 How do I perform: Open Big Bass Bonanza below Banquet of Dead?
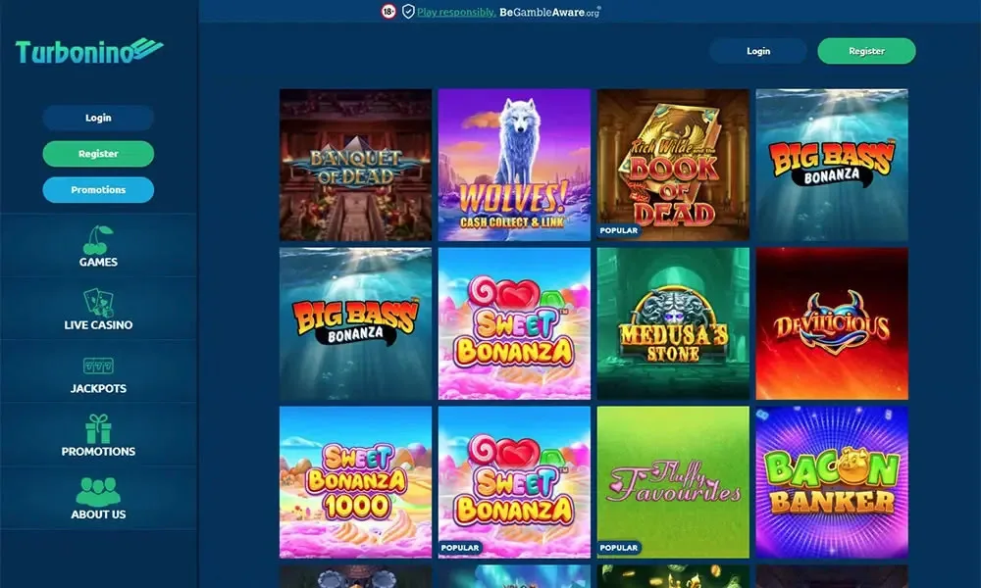(355, 323)
